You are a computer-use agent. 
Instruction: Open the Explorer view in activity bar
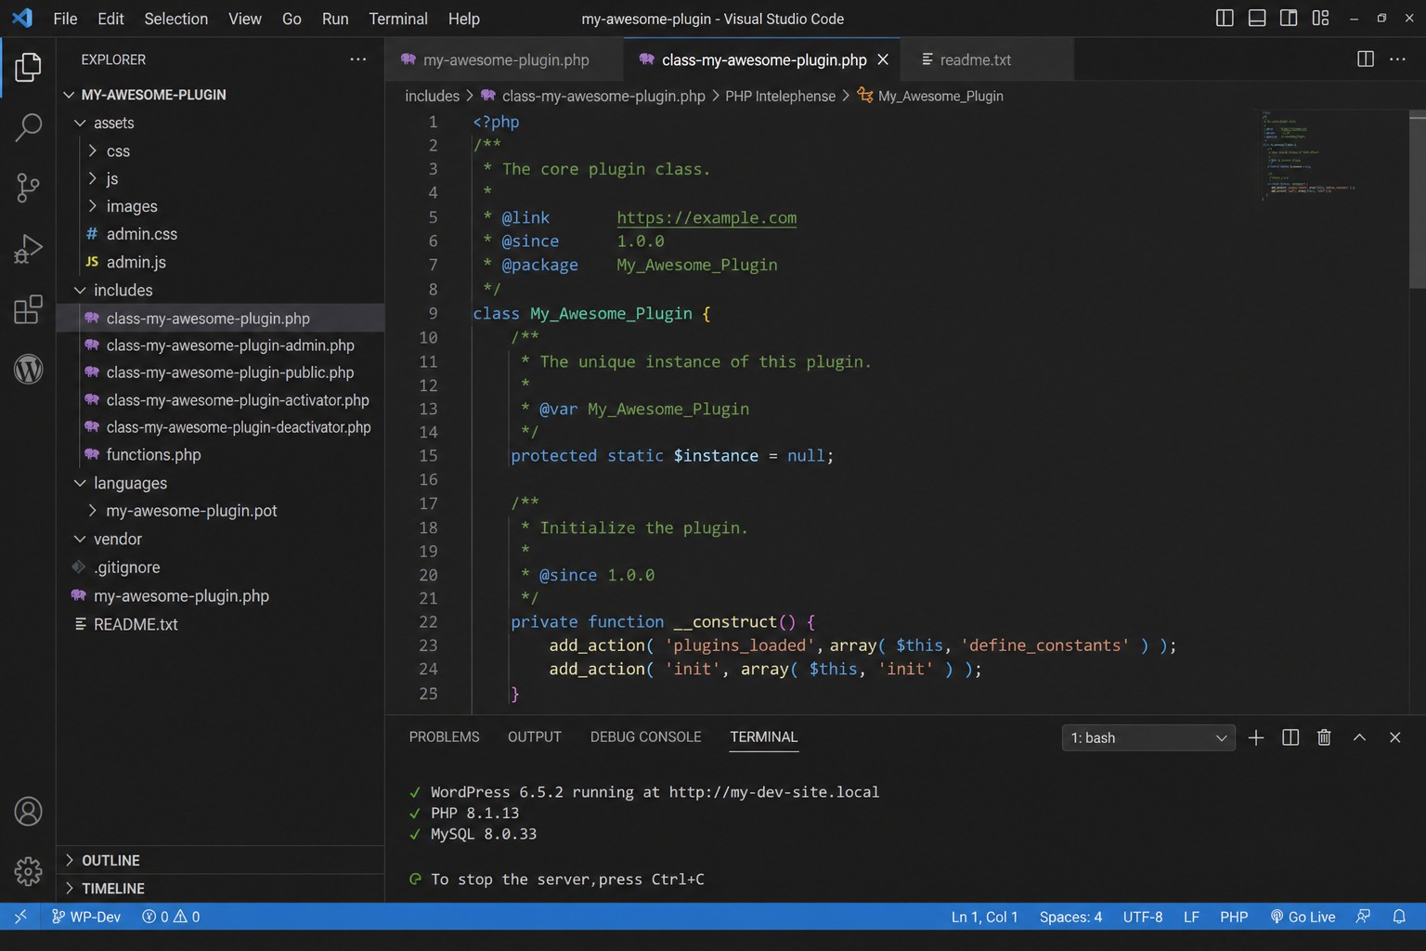click(28, 67)
